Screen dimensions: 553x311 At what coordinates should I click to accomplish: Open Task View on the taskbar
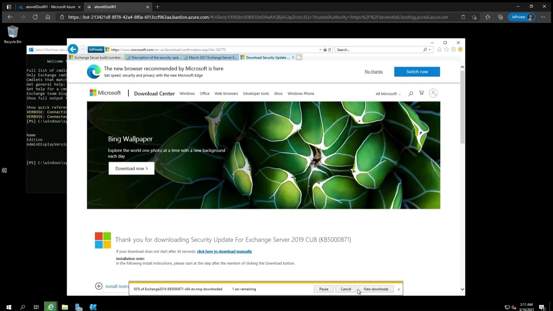pos(36,307)
